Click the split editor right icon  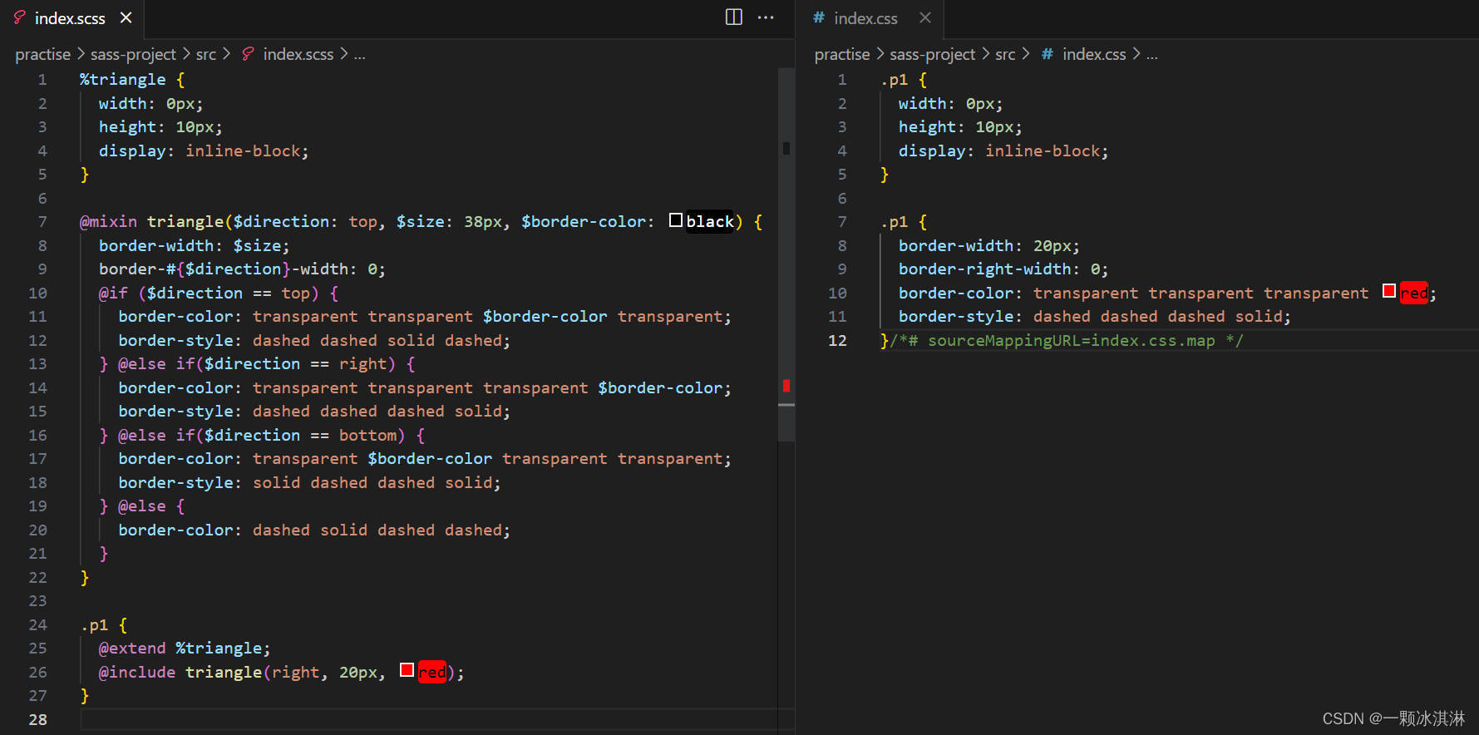[733, 17]
